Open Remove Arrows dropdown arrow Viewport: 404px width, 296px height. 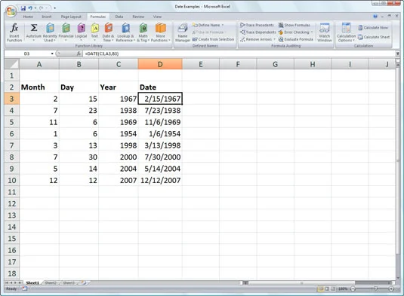[x=274, y=39]
